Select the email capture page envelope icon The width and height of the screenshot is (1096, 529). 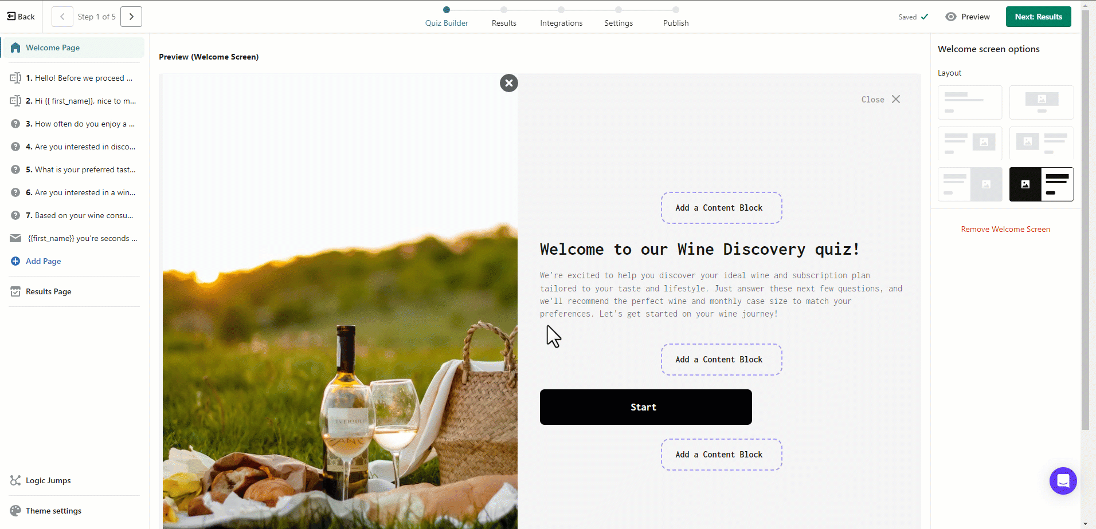tap(15, 238)
